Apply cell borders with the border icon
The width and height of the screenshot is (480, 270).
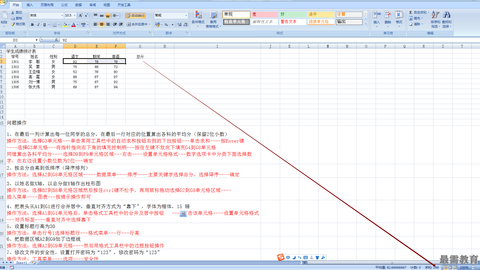55,25
